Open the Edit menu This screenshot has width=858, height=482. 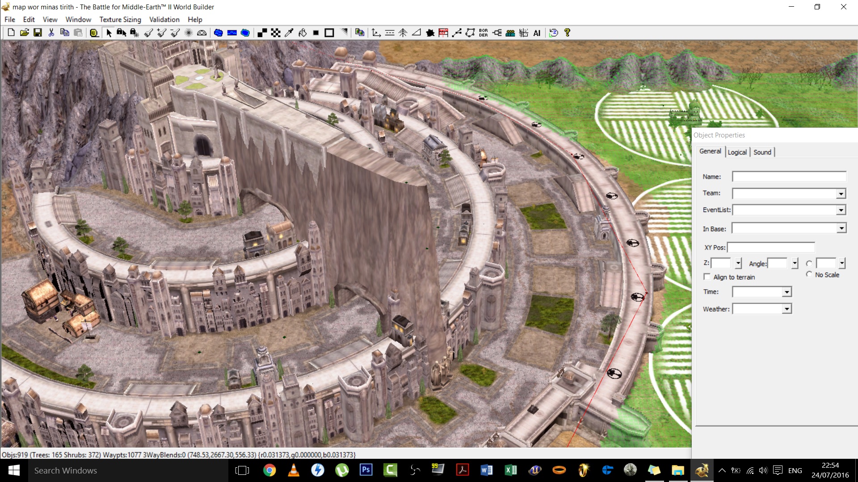pyautogui.click(x=29, y=20)
